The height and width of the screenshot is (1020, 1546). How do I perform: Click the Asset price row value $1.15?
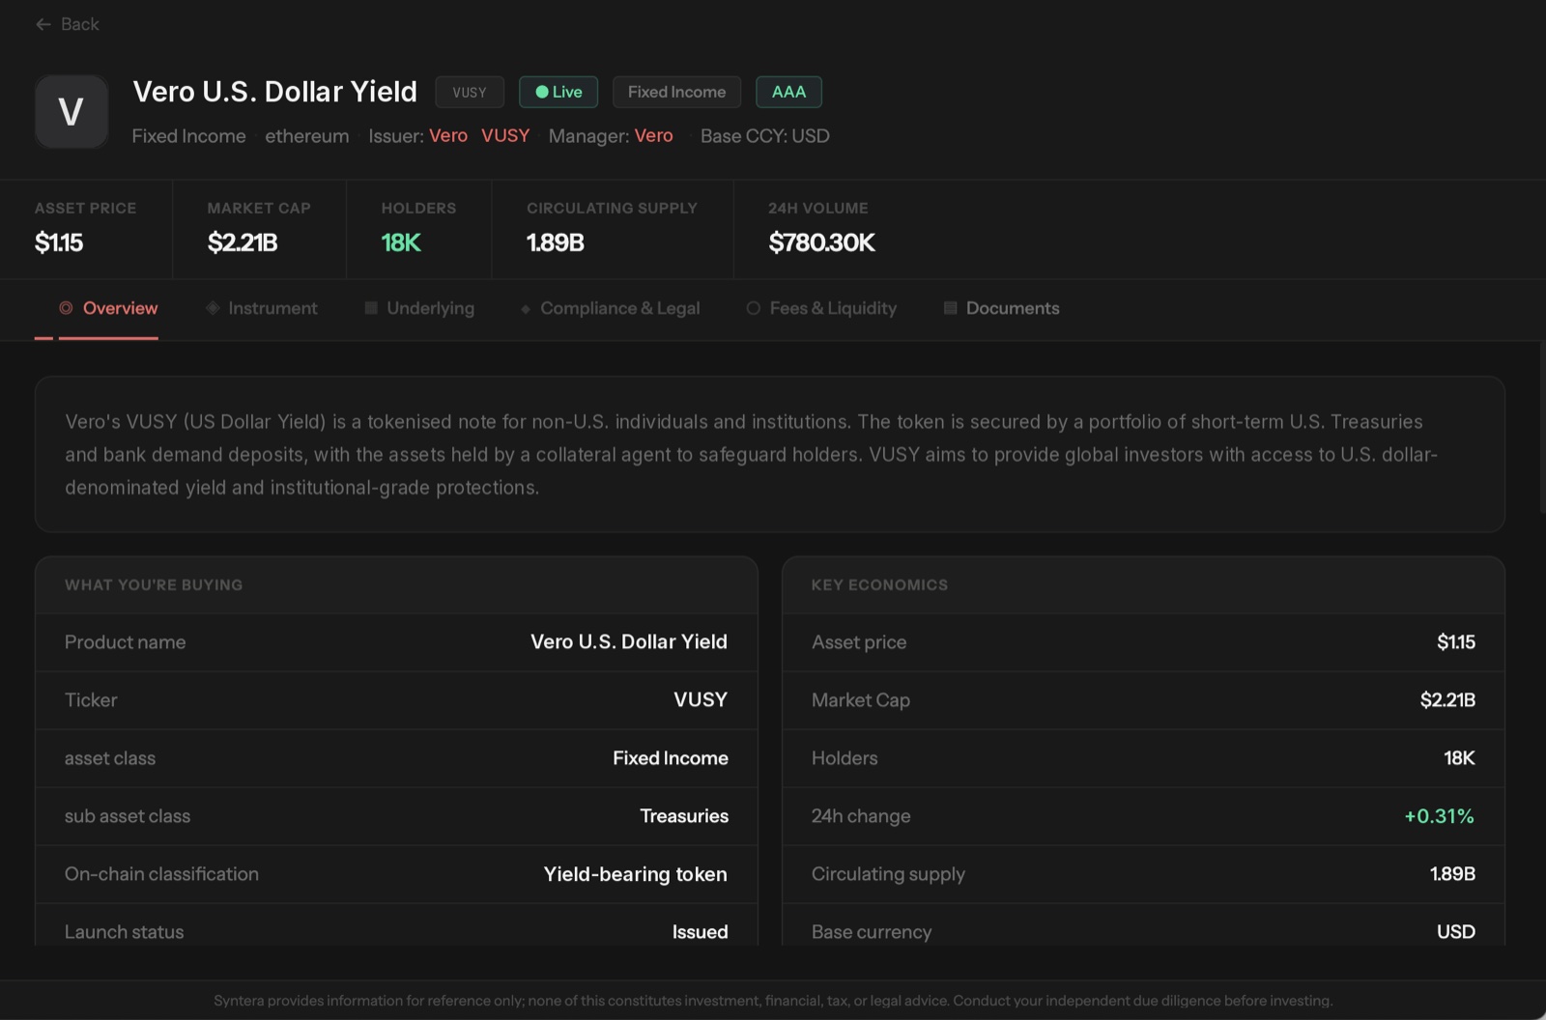(1456, 642)
